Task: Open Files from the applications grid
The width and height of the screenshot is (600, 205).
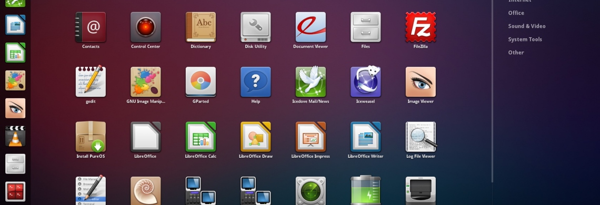Action: 365,27
